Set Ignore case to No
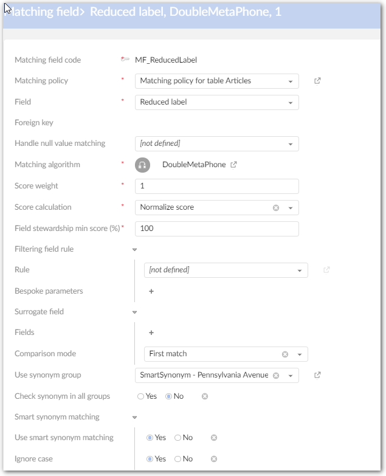Screen dimensions: 386x476 178,459
